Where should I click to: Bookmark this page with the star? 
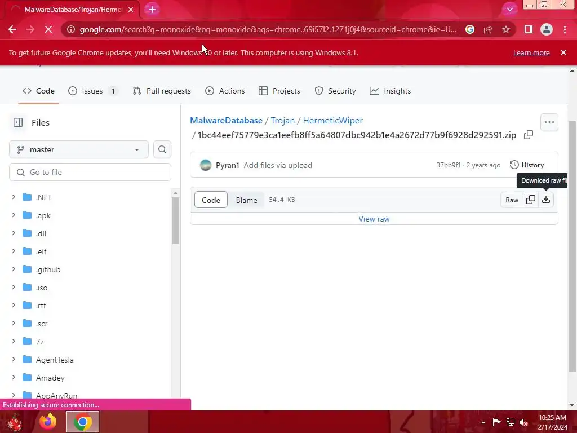point(506,29)
